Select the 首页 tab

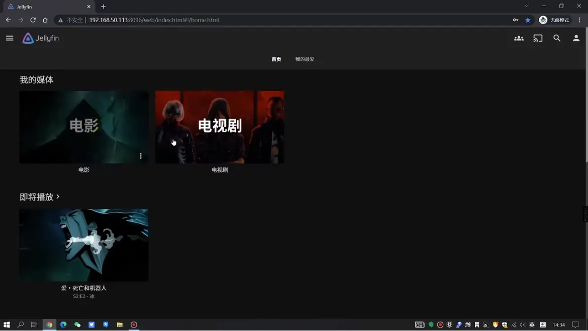click(x=276, y=59)
